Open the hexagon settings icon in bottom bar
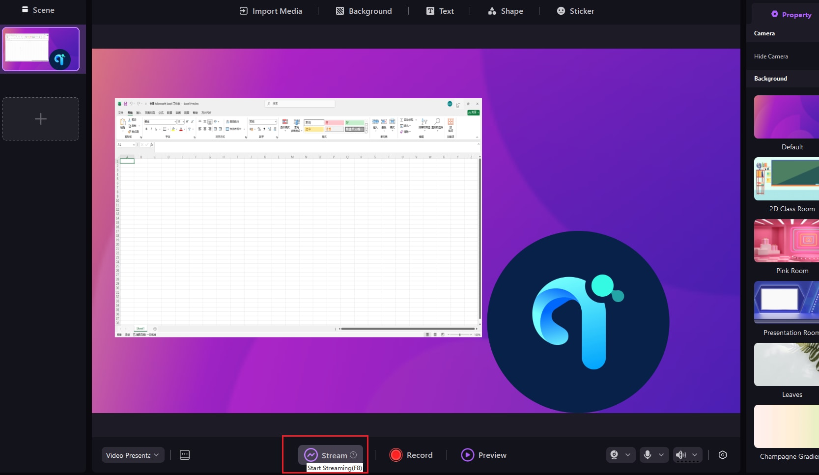 723,455
